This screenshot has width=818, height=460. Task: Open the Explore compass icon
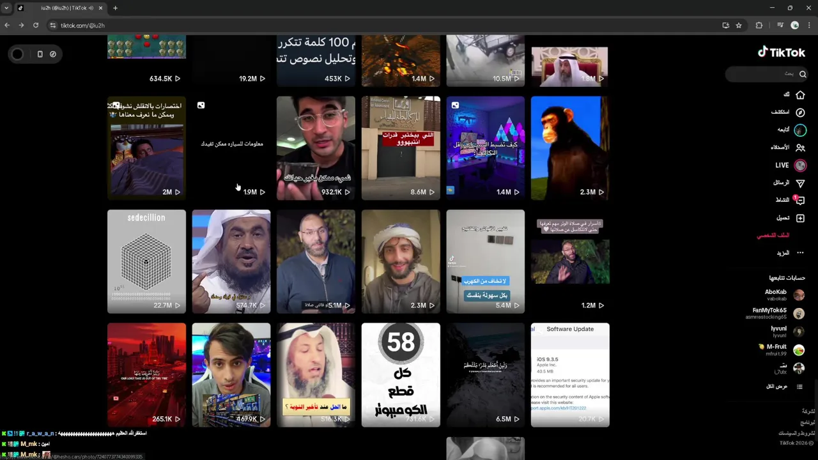click(x=800, y=112)
